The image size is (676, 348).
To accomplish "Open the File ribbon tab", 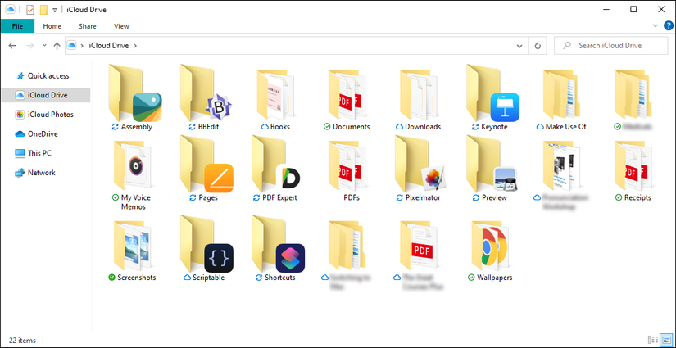I will (18, 26).
